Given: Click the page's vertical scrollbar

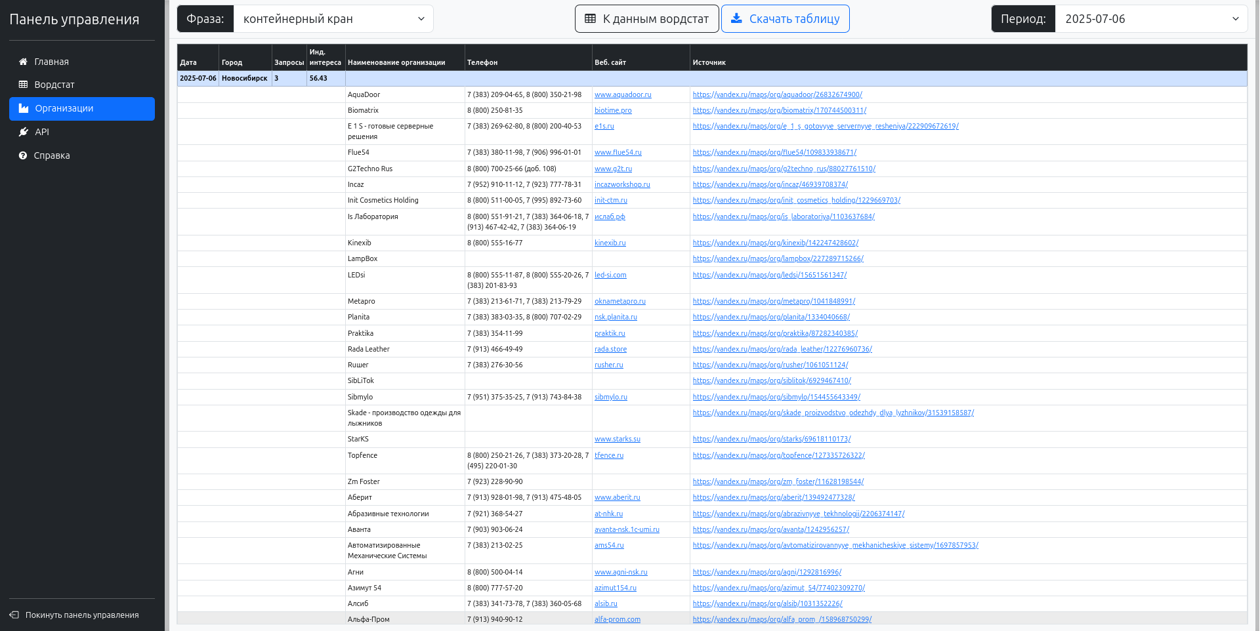Looking at the screenshot, I should click(1257, 315).
